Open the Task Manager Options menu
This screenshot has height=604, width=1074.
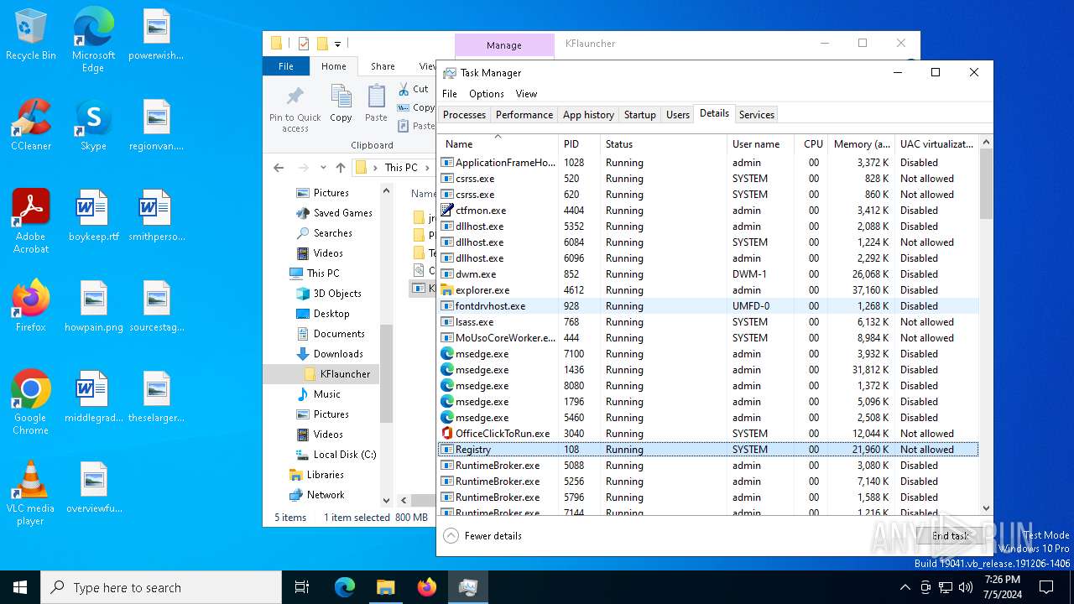pos(487,93)
